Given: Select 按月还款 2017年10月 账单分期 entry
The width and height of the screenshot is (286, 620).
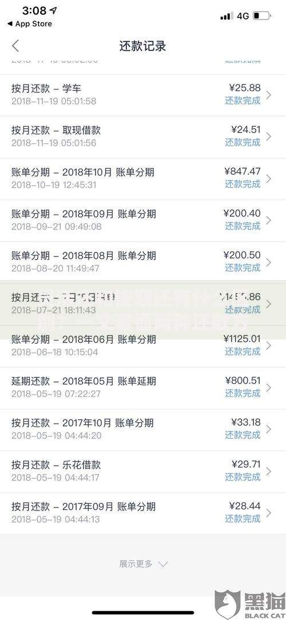Looking at the screenshot, I should [143, 430].
